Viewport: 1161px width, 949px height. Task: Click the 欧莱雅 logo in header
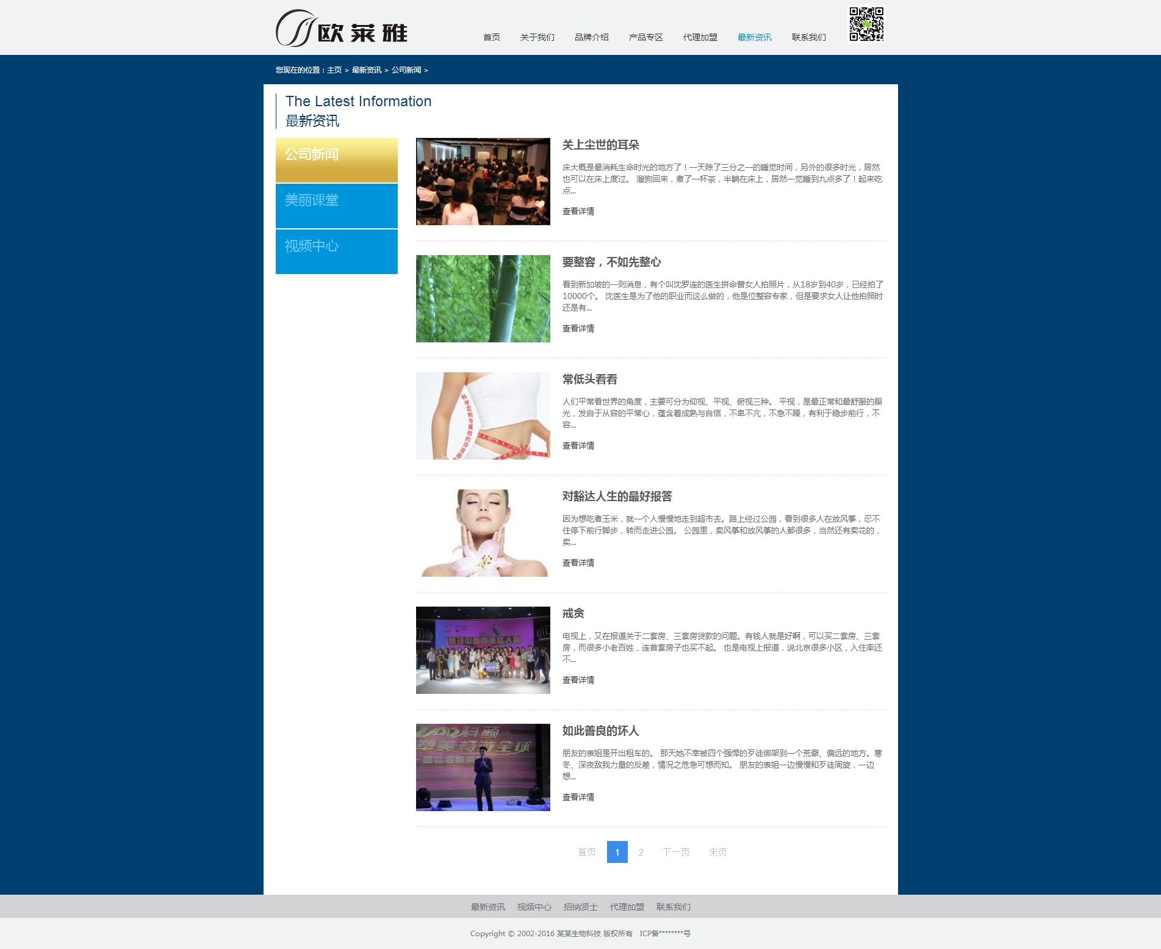click(x=342, y=29)
